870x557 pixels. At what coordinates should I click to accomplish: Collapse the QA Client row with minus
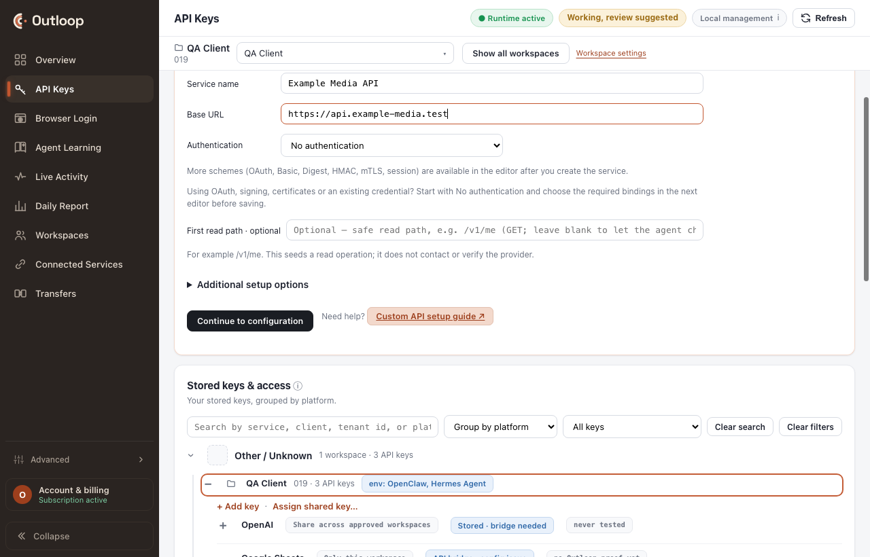(209, 484)
